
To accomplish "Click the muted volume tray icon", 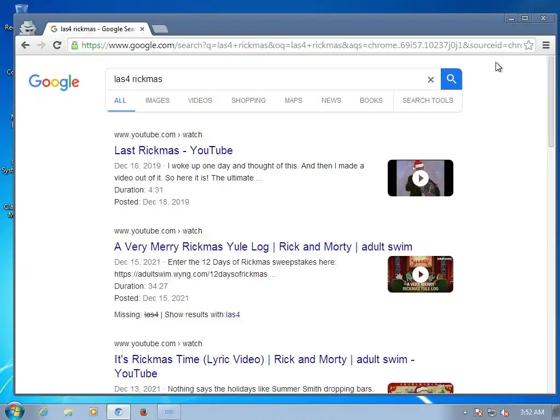I will [505, 412].
